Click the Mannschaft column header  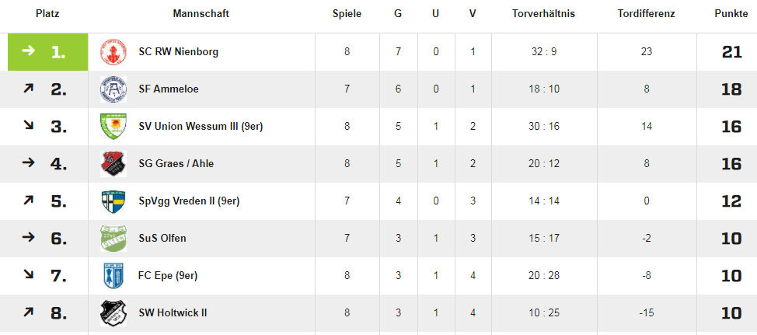[201, 14]
